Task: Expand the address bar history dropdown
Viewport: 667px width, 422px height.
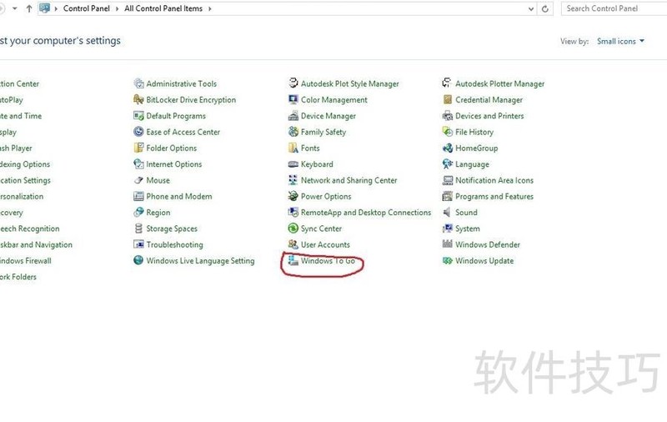Action: pyautogui.click(x=531, y=9)
